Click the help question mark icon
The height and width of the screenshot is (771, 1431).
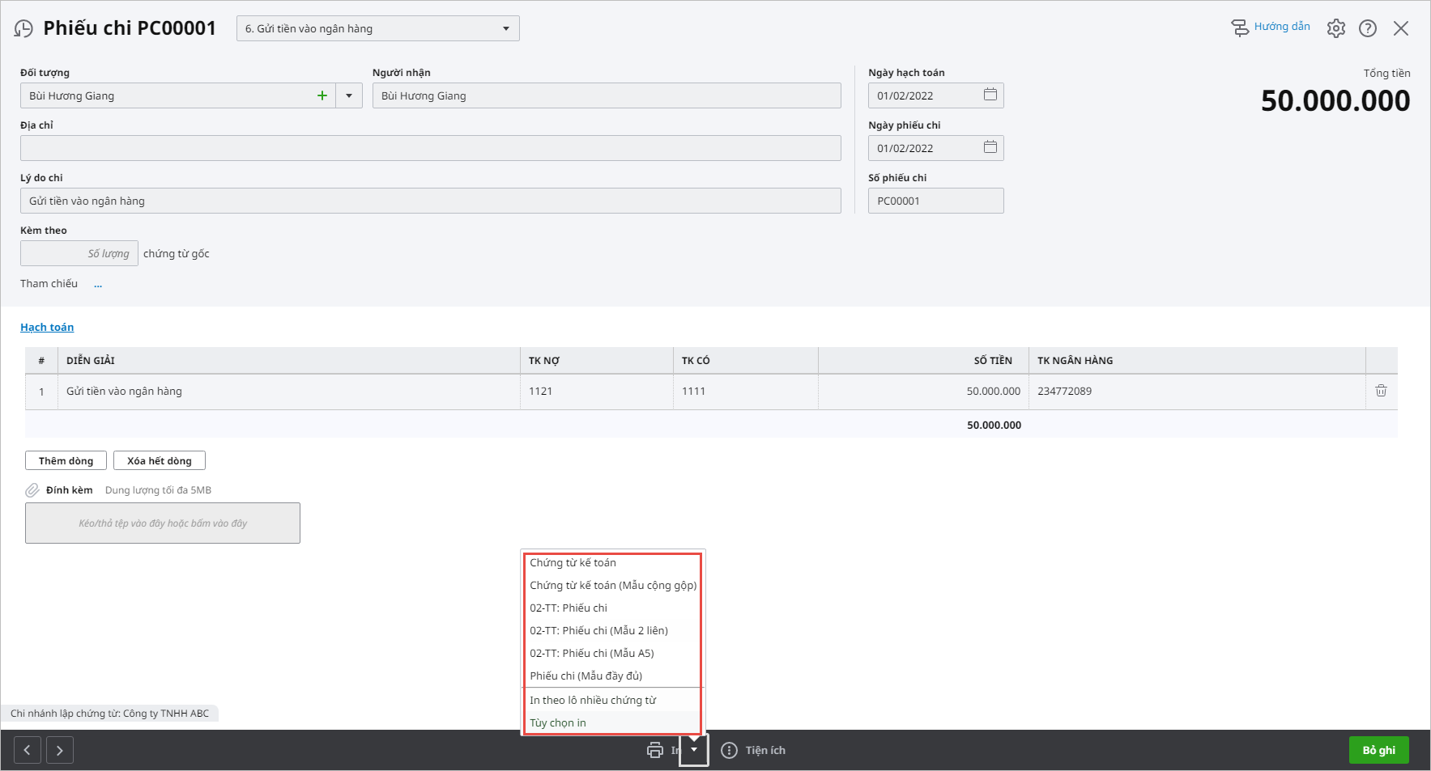(1367, 28)
